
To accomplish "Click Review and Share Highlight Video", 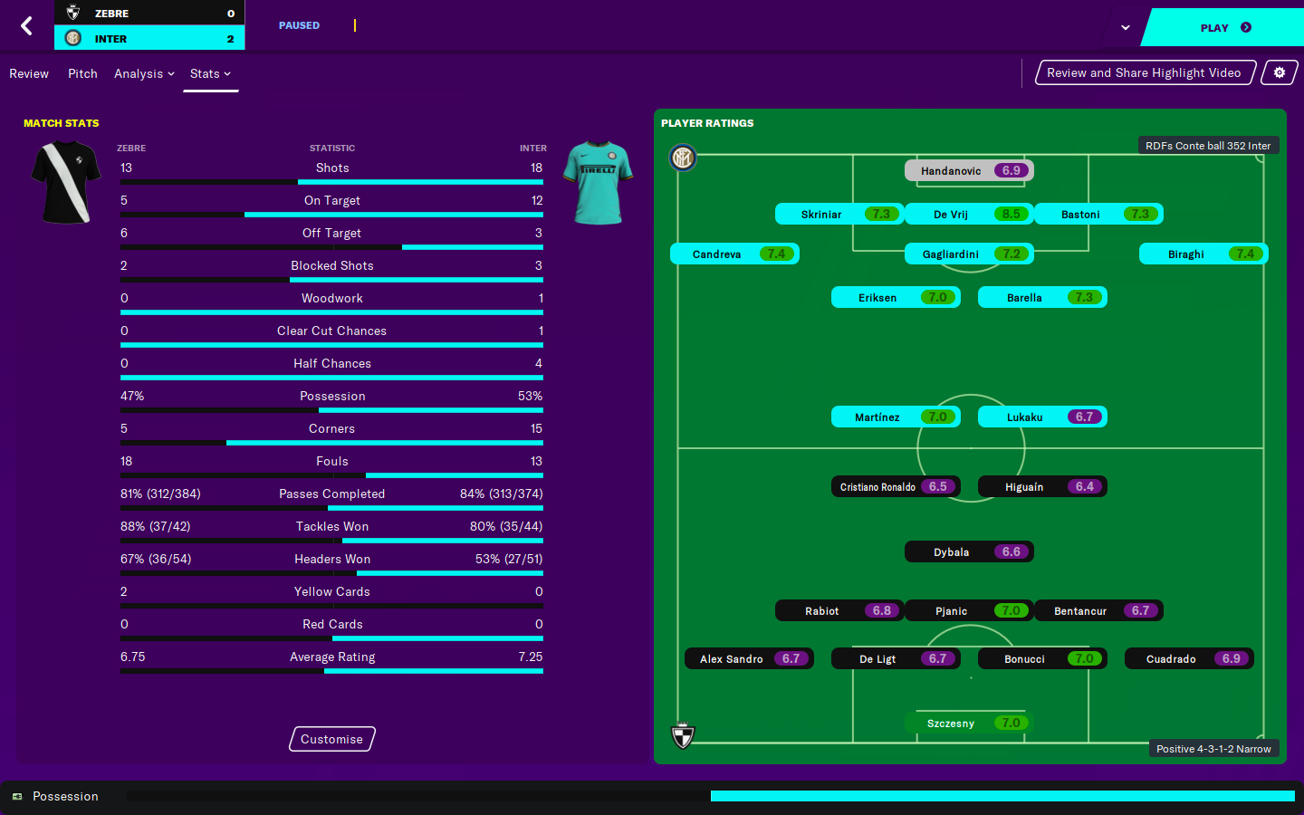I will (1145, 72).
